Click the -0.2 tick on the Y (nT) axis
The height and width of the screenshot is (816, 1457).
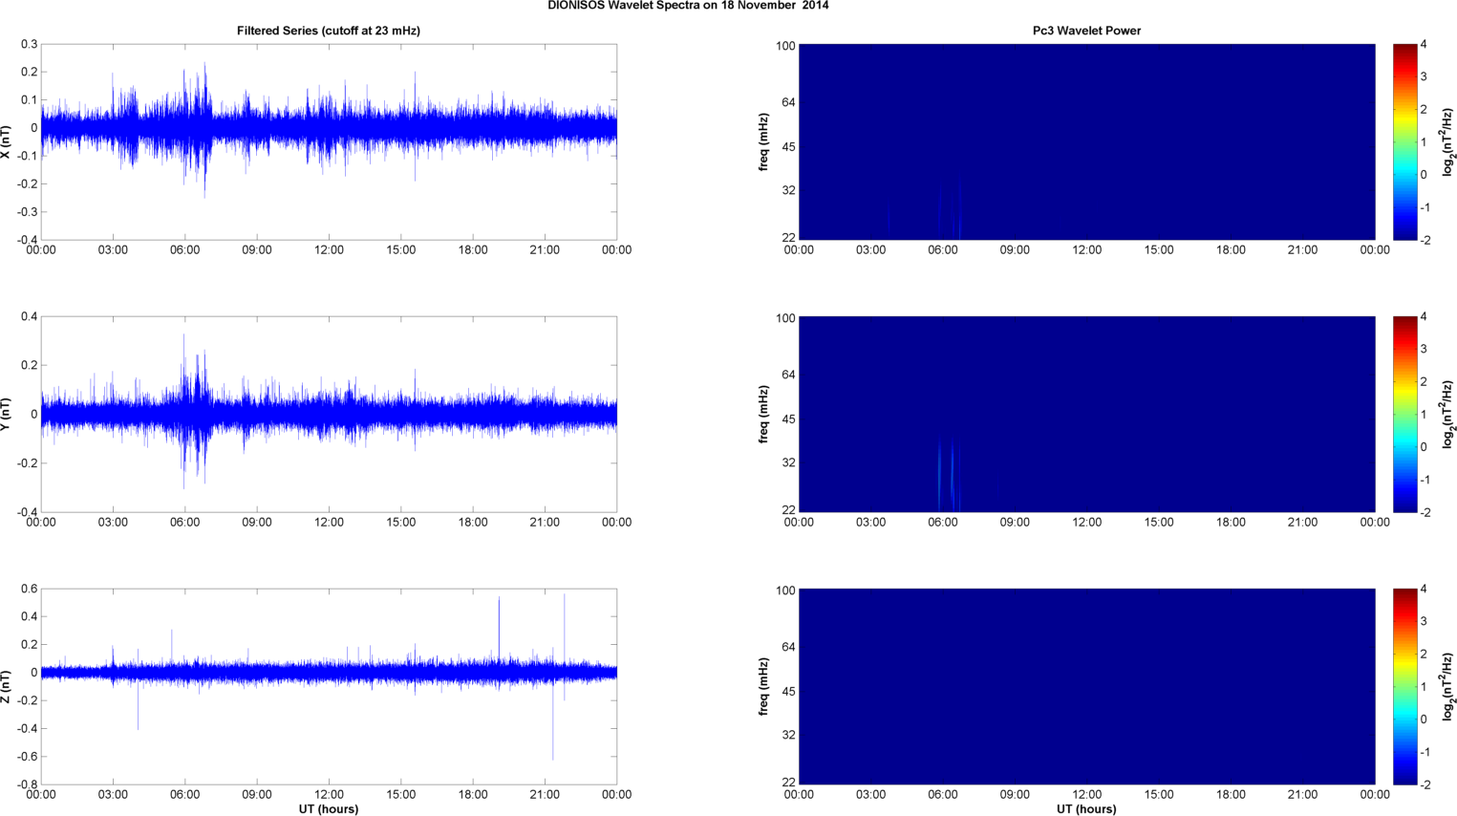click(x=27, y=463)
